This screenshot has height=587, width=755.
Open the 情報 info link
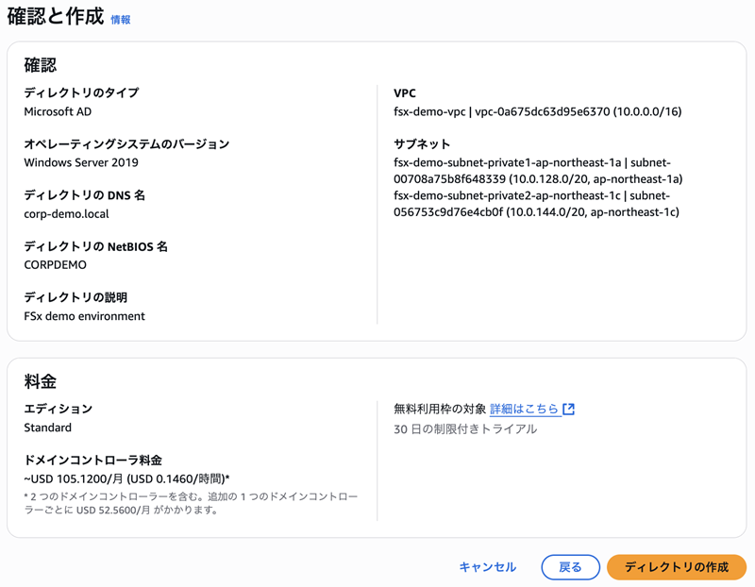point(121,20)
